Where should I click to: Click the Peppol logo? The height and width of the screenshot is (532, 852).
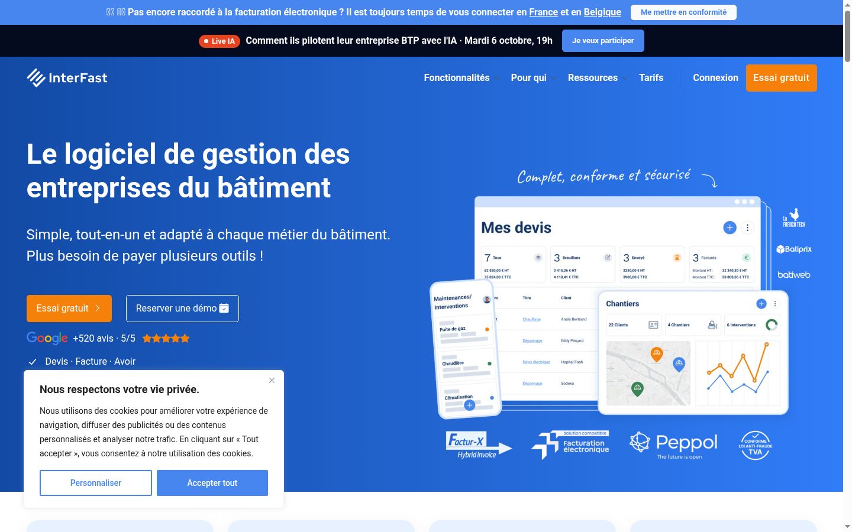[x=674, y=445]
